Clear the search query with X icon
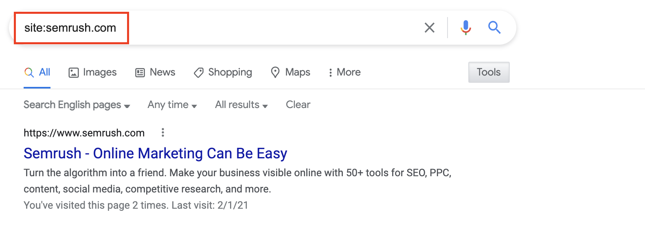 tap(430, 28)
